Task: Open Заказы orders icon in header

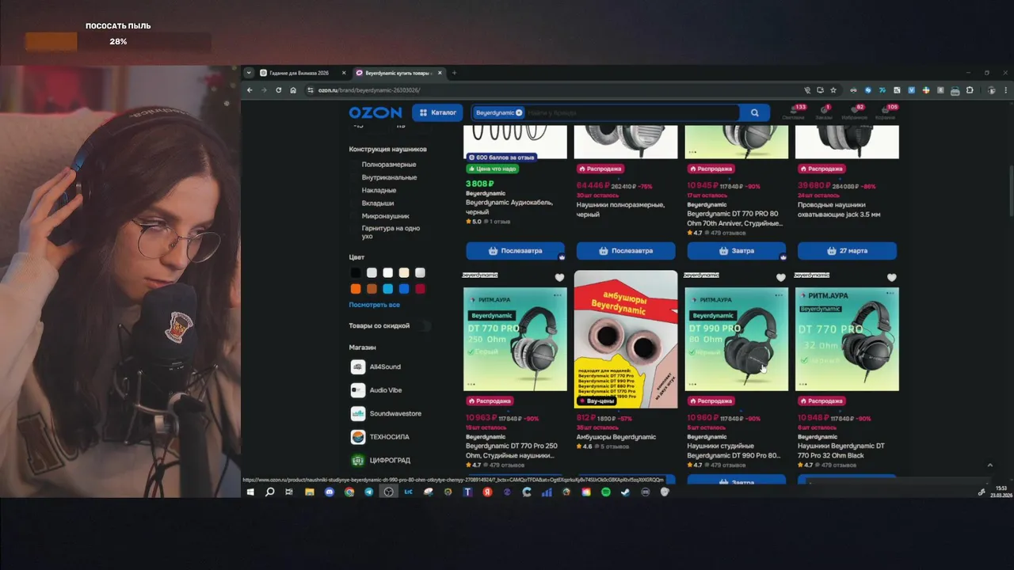Action: pyautogui.click(x=824, y=112)
